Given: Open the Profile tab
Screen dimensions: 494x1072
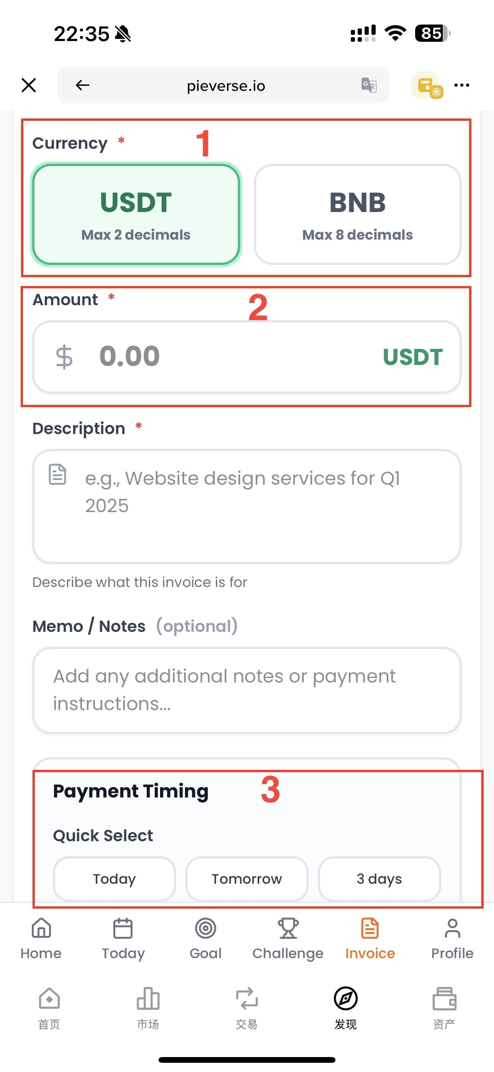Looking at the screenshot, I should coord(452,939).
